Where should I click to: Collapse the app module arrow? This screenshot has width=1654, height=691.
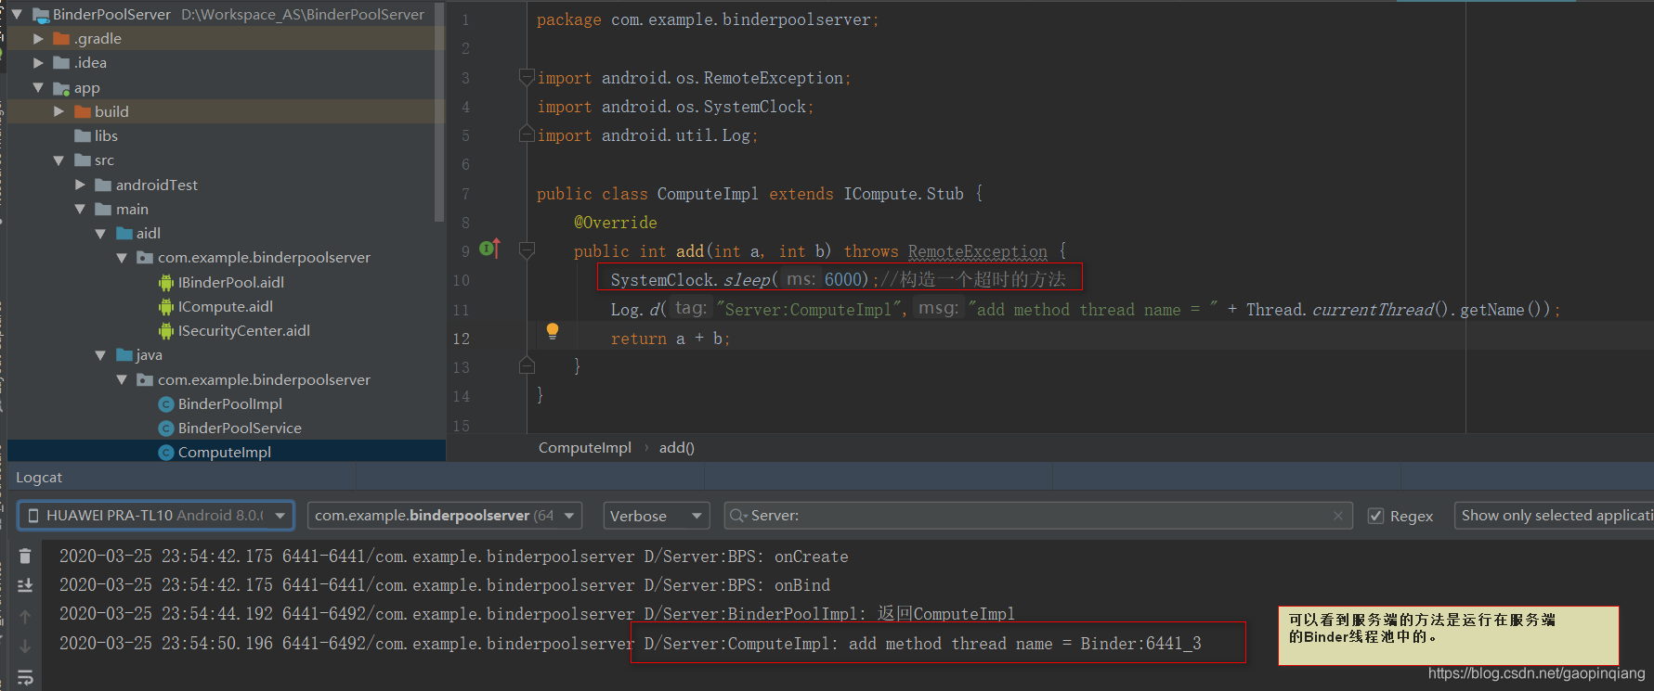pyautogui.click(x=38, y=87)
